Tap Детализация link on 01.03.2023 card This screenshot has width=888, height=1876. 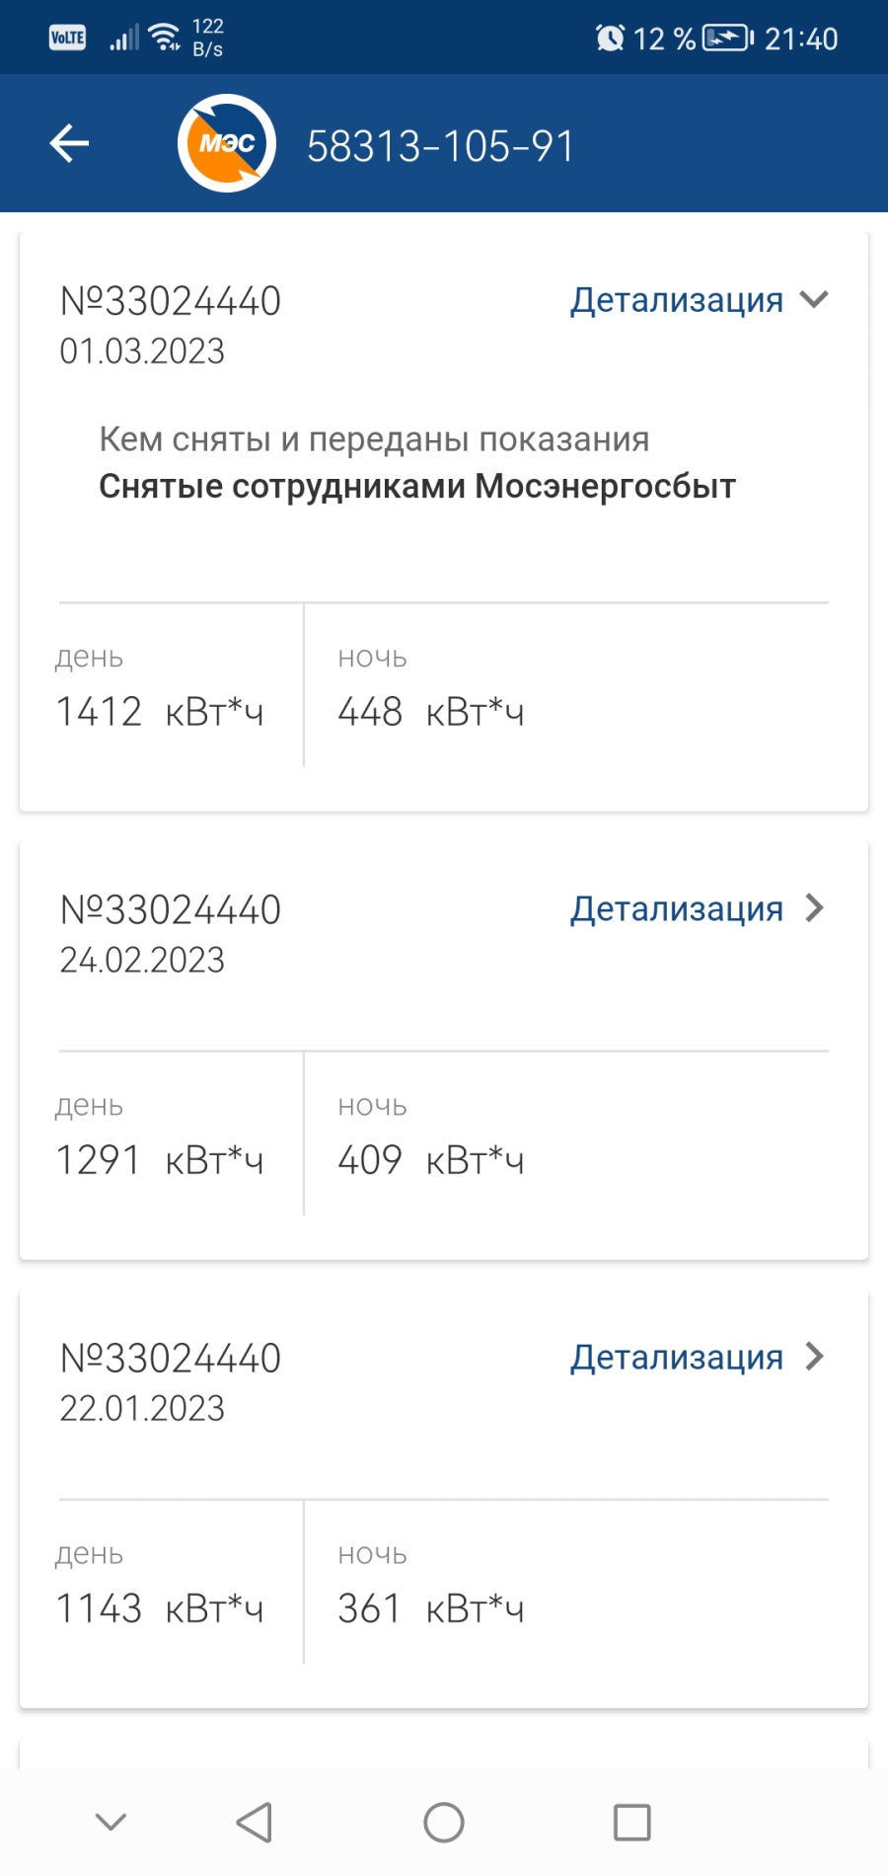pos(677,299)
